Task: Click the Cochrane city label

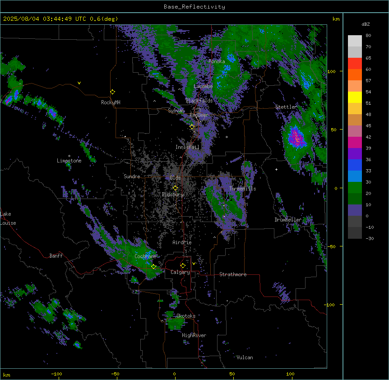Action: click(145, 256)
